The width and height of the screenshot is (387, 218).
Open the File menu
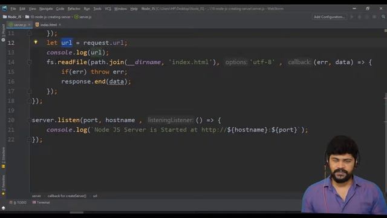click(x=13, y=8)
